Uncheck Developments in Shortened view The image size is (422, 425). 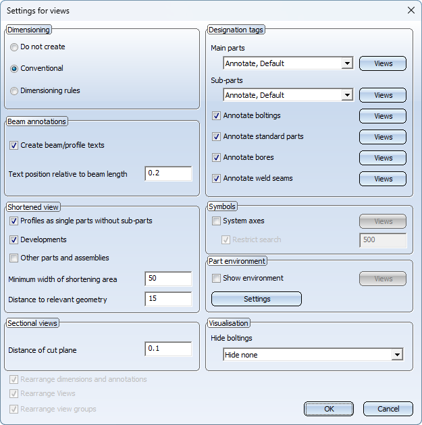[x=14, y=239]
